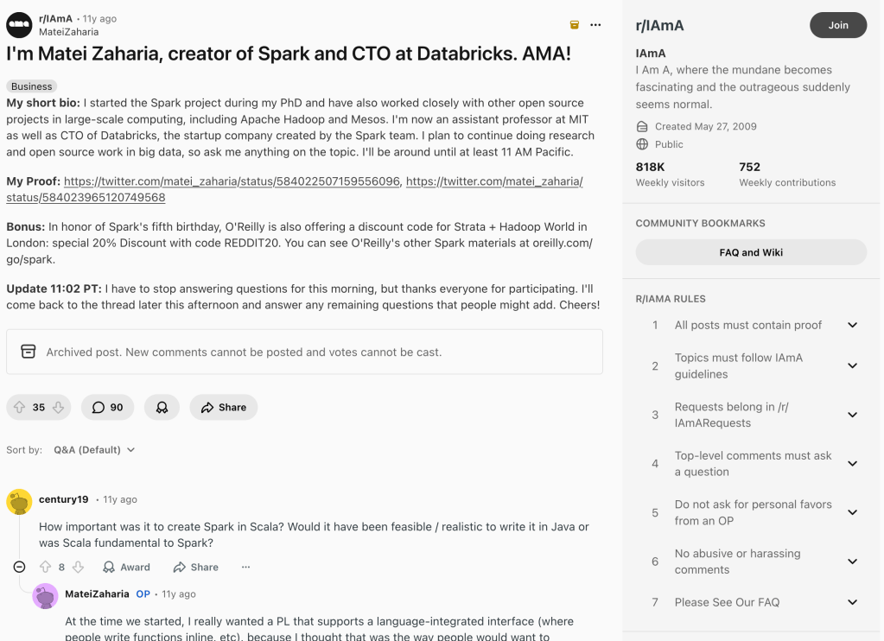Expand rule 1 All posts must contain proof
This screenshot has height=641, width=884.
tap(852, 325)
